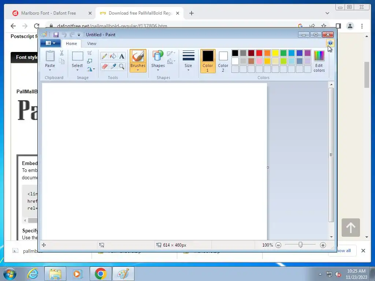Click the Paint canvas vertical scrollbar
This screenshot has height=281, width=375.
tap(331, 155)
